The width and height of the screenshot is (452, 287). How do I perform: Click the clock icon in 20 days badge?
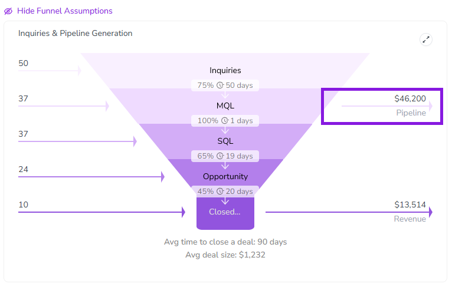[220, 192]
